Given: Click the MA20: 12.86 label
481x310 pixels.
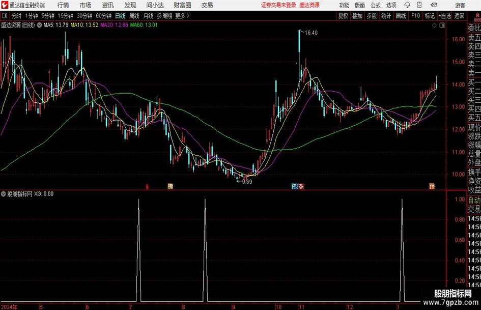Looking at the screenshot, I should [x=114, y=25].
